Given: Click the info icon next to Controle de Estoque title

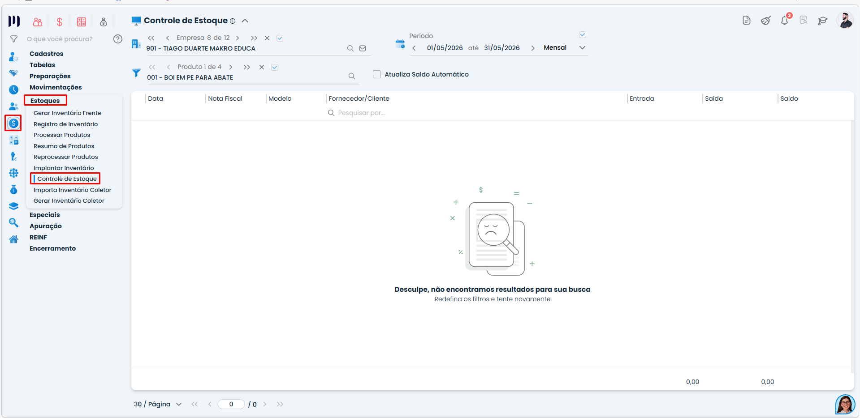Looking at the screenshot, I should pyautogui.click(x=233, y=21).
